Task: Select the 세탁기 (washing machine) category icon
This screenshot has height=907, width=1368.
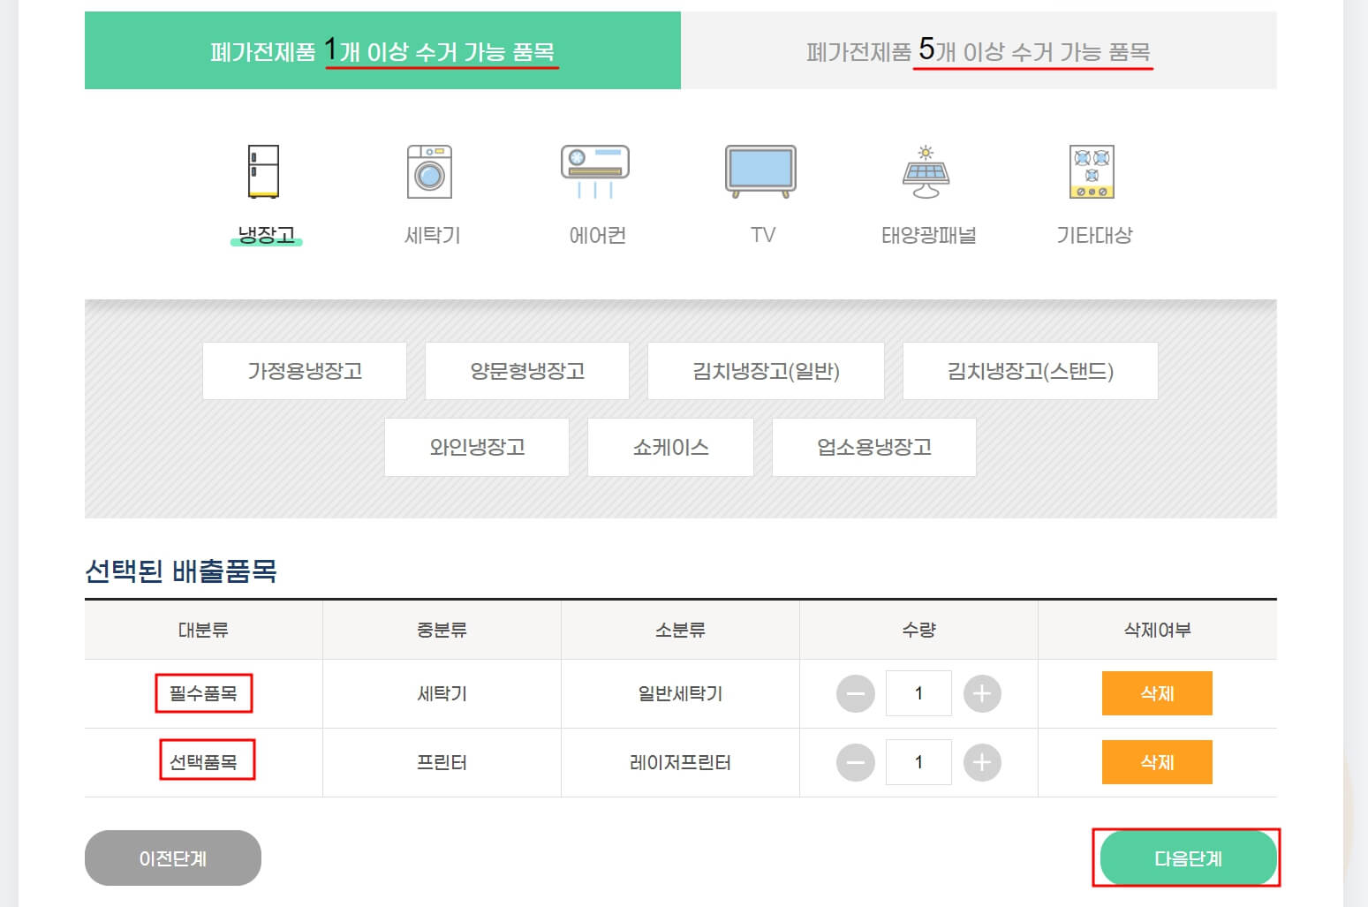Action: [430, 190]
